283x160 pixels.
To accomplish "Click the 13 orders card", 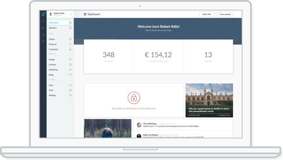I will (x=208, y=56).
